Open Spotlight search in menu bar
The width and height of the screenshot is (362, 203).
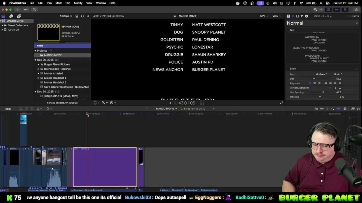321,3
